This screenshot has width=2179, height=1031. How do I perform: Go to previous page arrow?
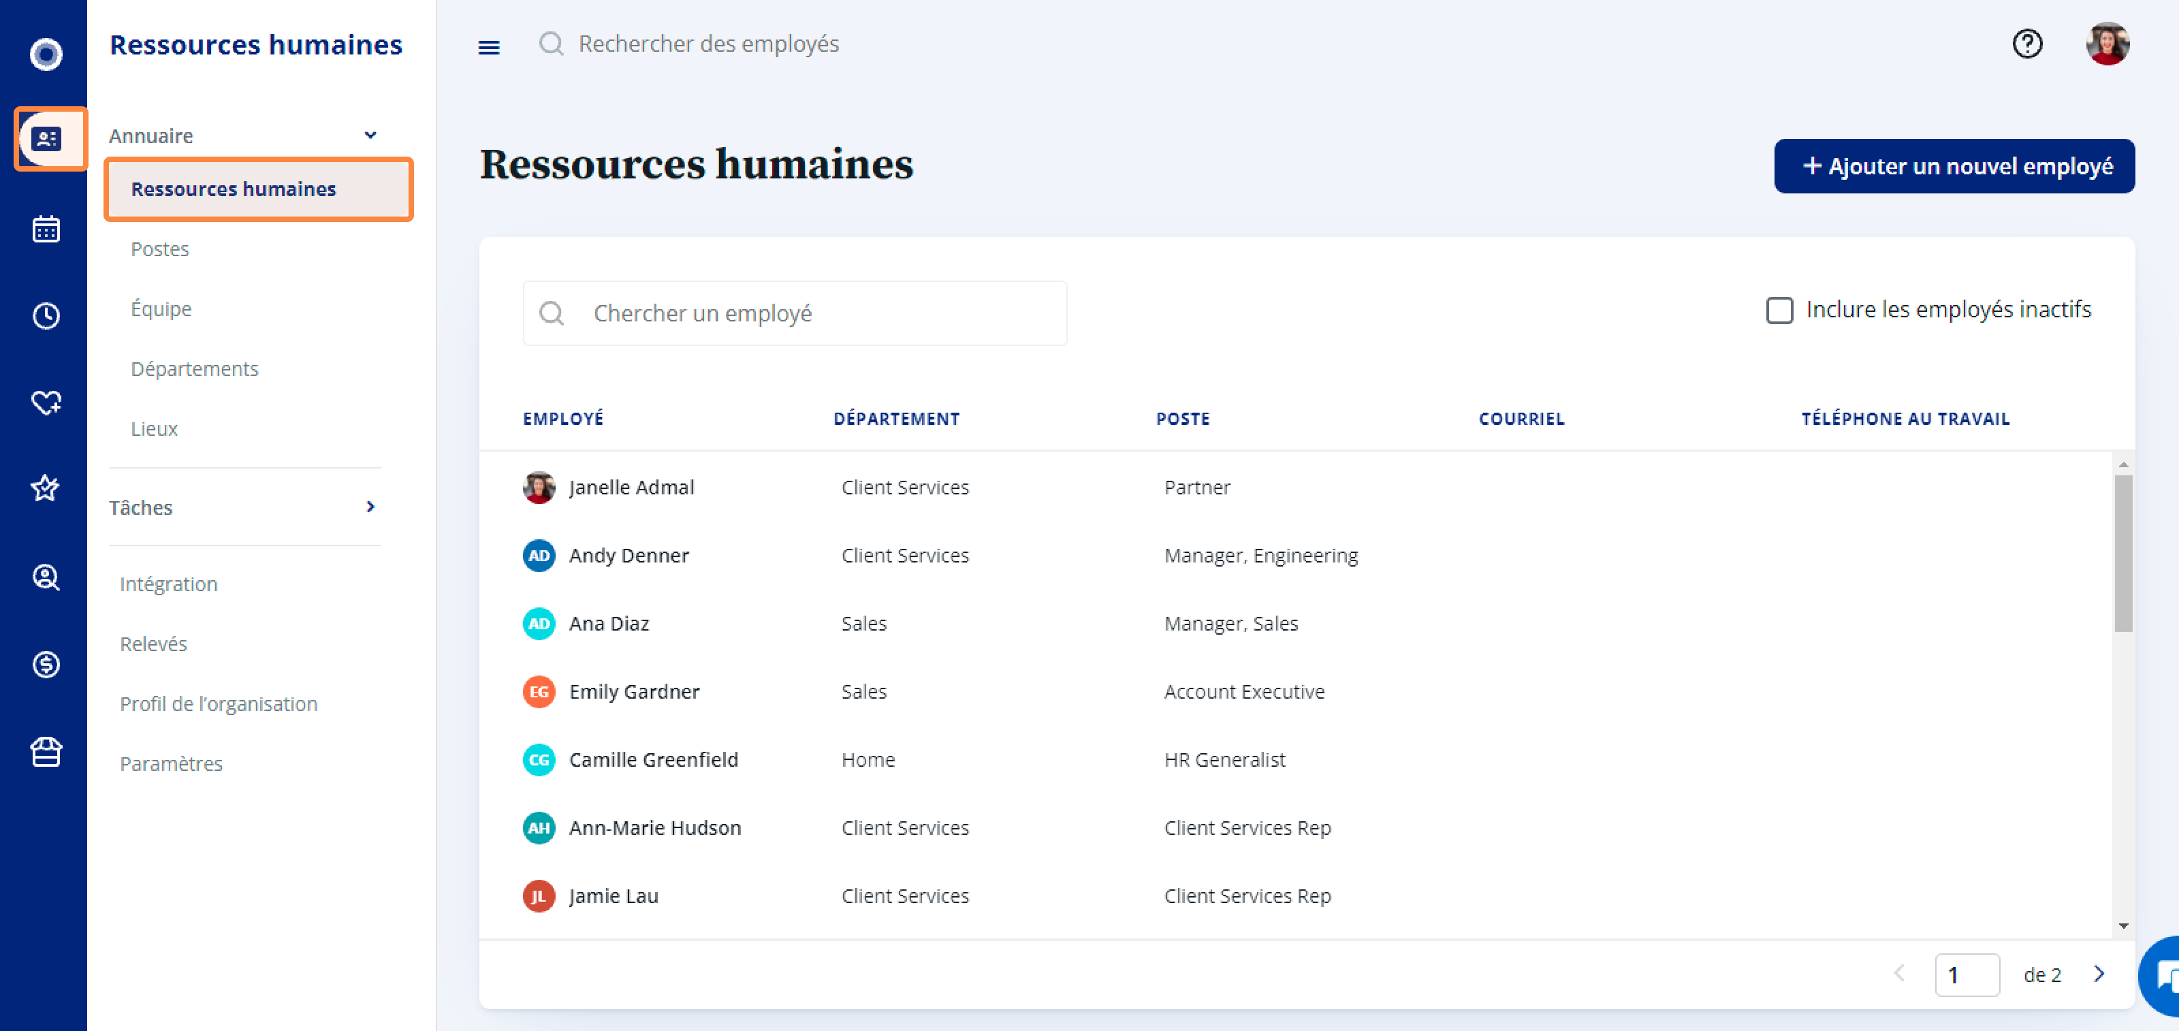tap(1899, 974)
